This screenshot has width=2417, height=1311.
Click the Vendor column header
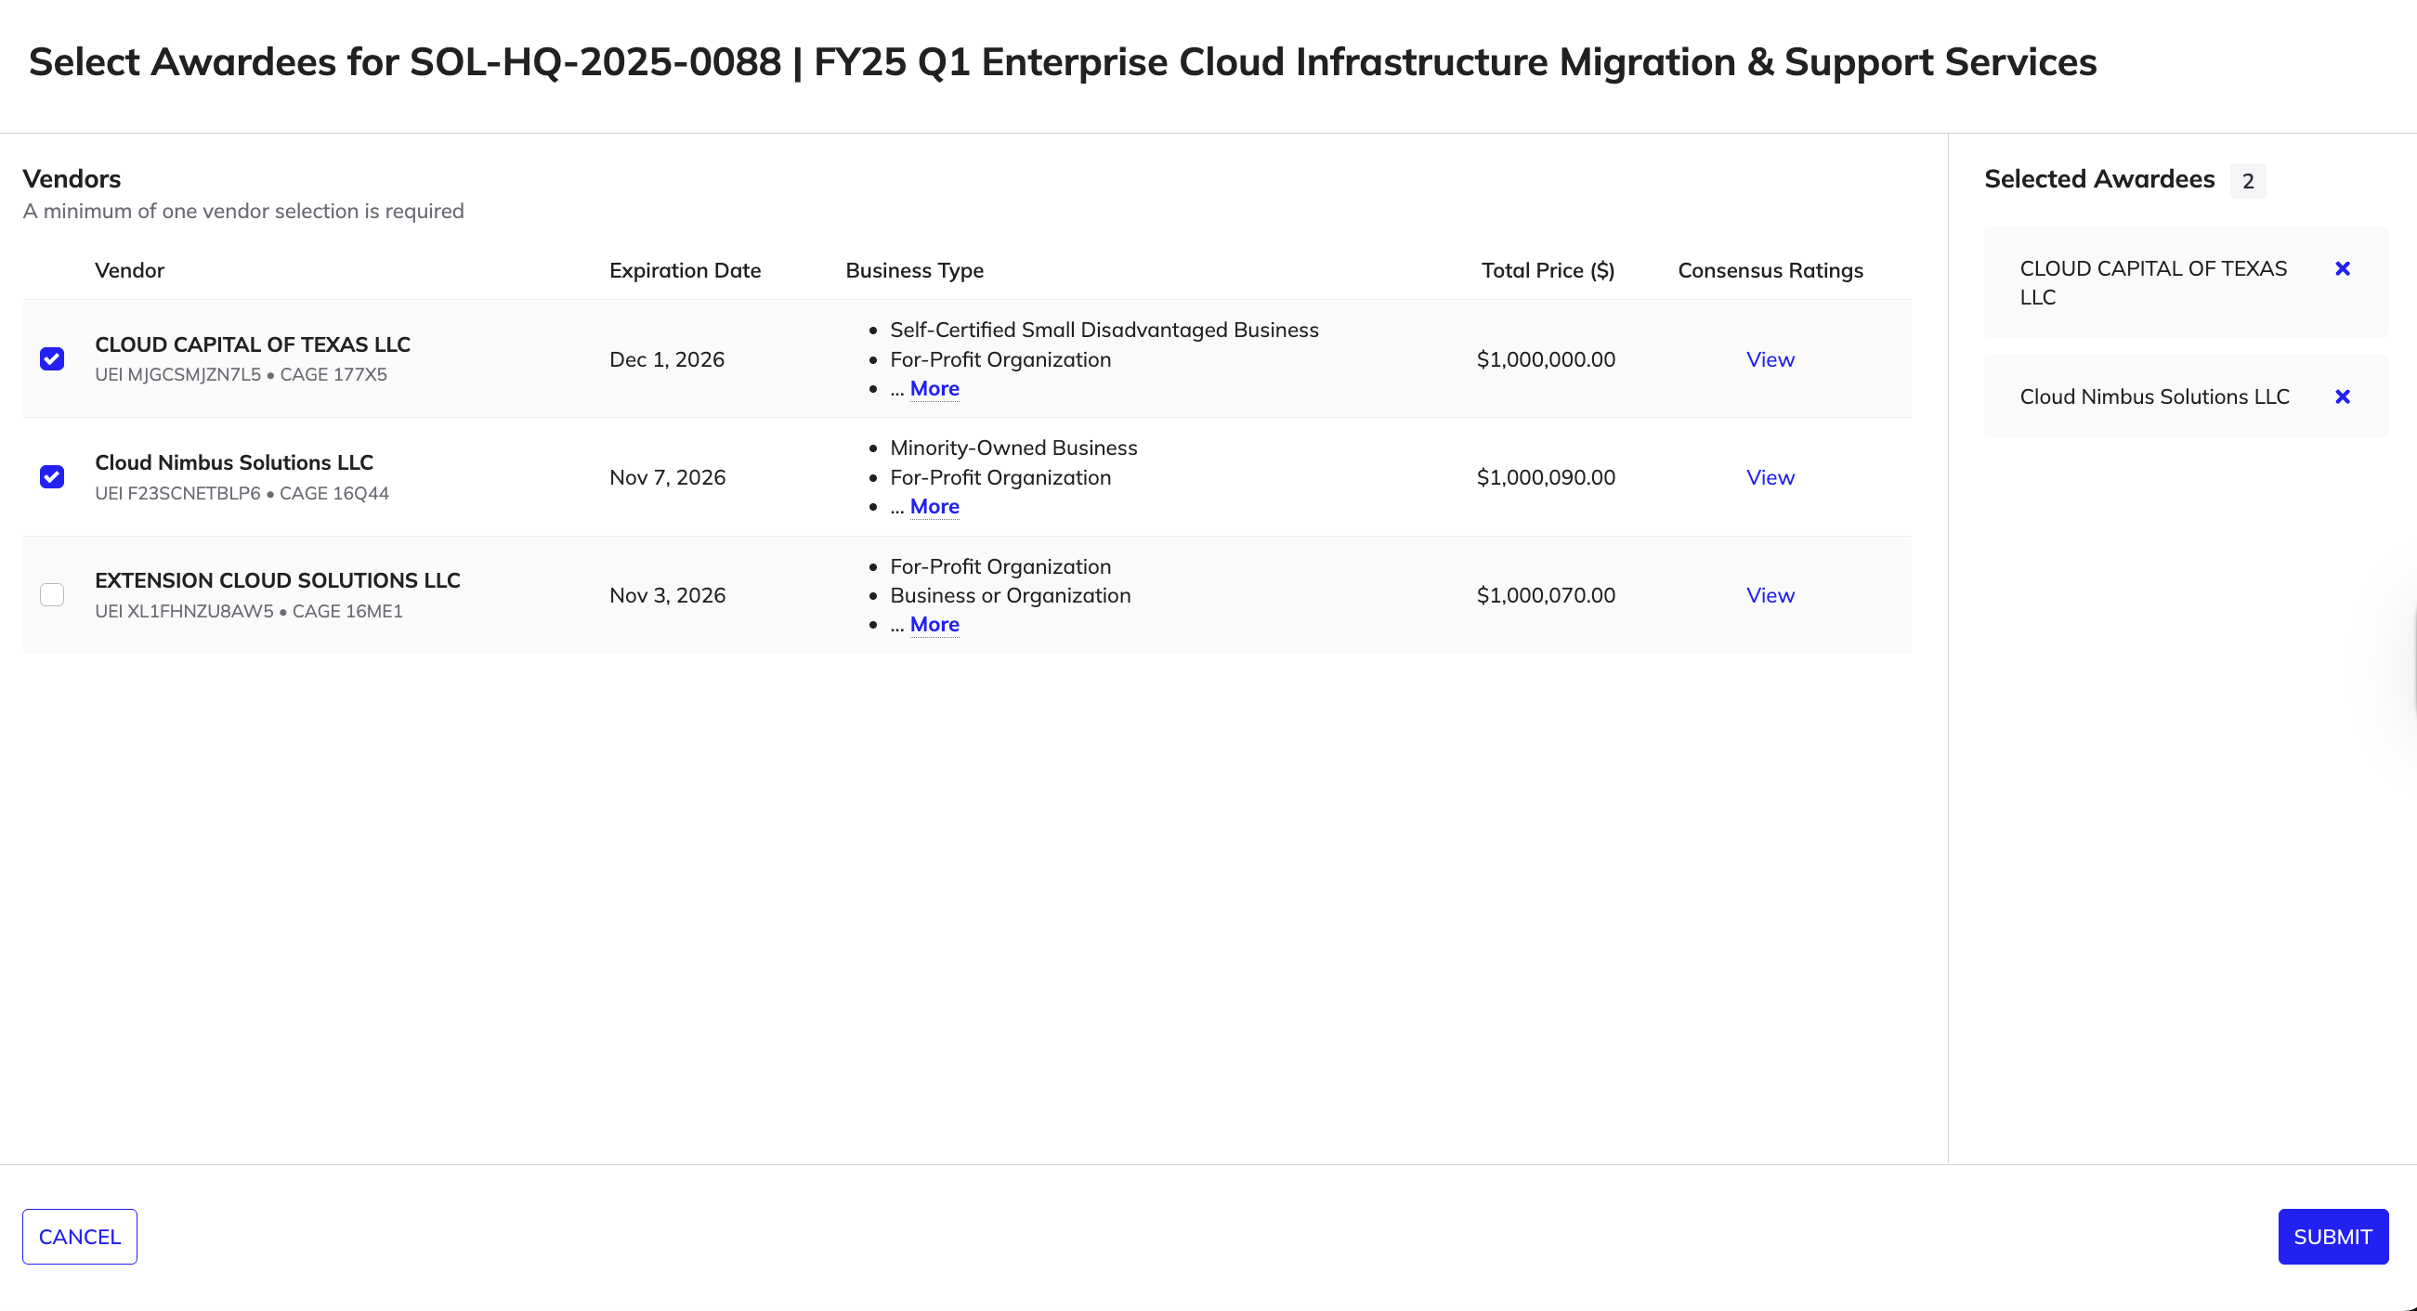pyautogui.click(x=129, y=270)
